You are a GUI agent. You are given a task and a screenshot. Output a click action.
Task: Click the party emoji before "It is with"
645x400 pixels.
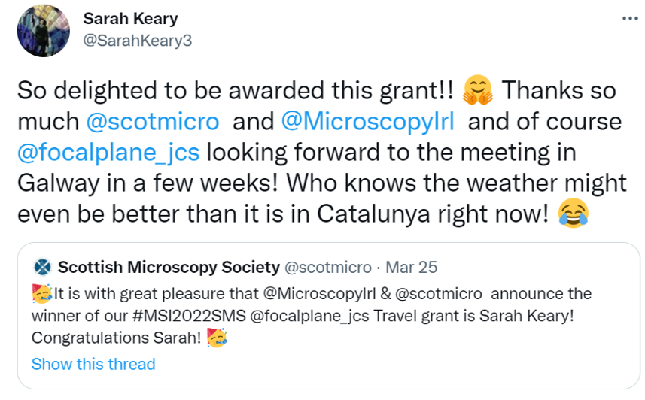pyautogui.click(x=42, y=292)
